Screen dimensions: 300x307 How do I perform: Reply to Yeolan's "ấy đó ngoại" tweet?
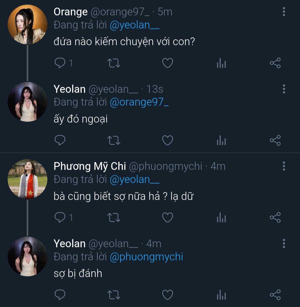60,141
